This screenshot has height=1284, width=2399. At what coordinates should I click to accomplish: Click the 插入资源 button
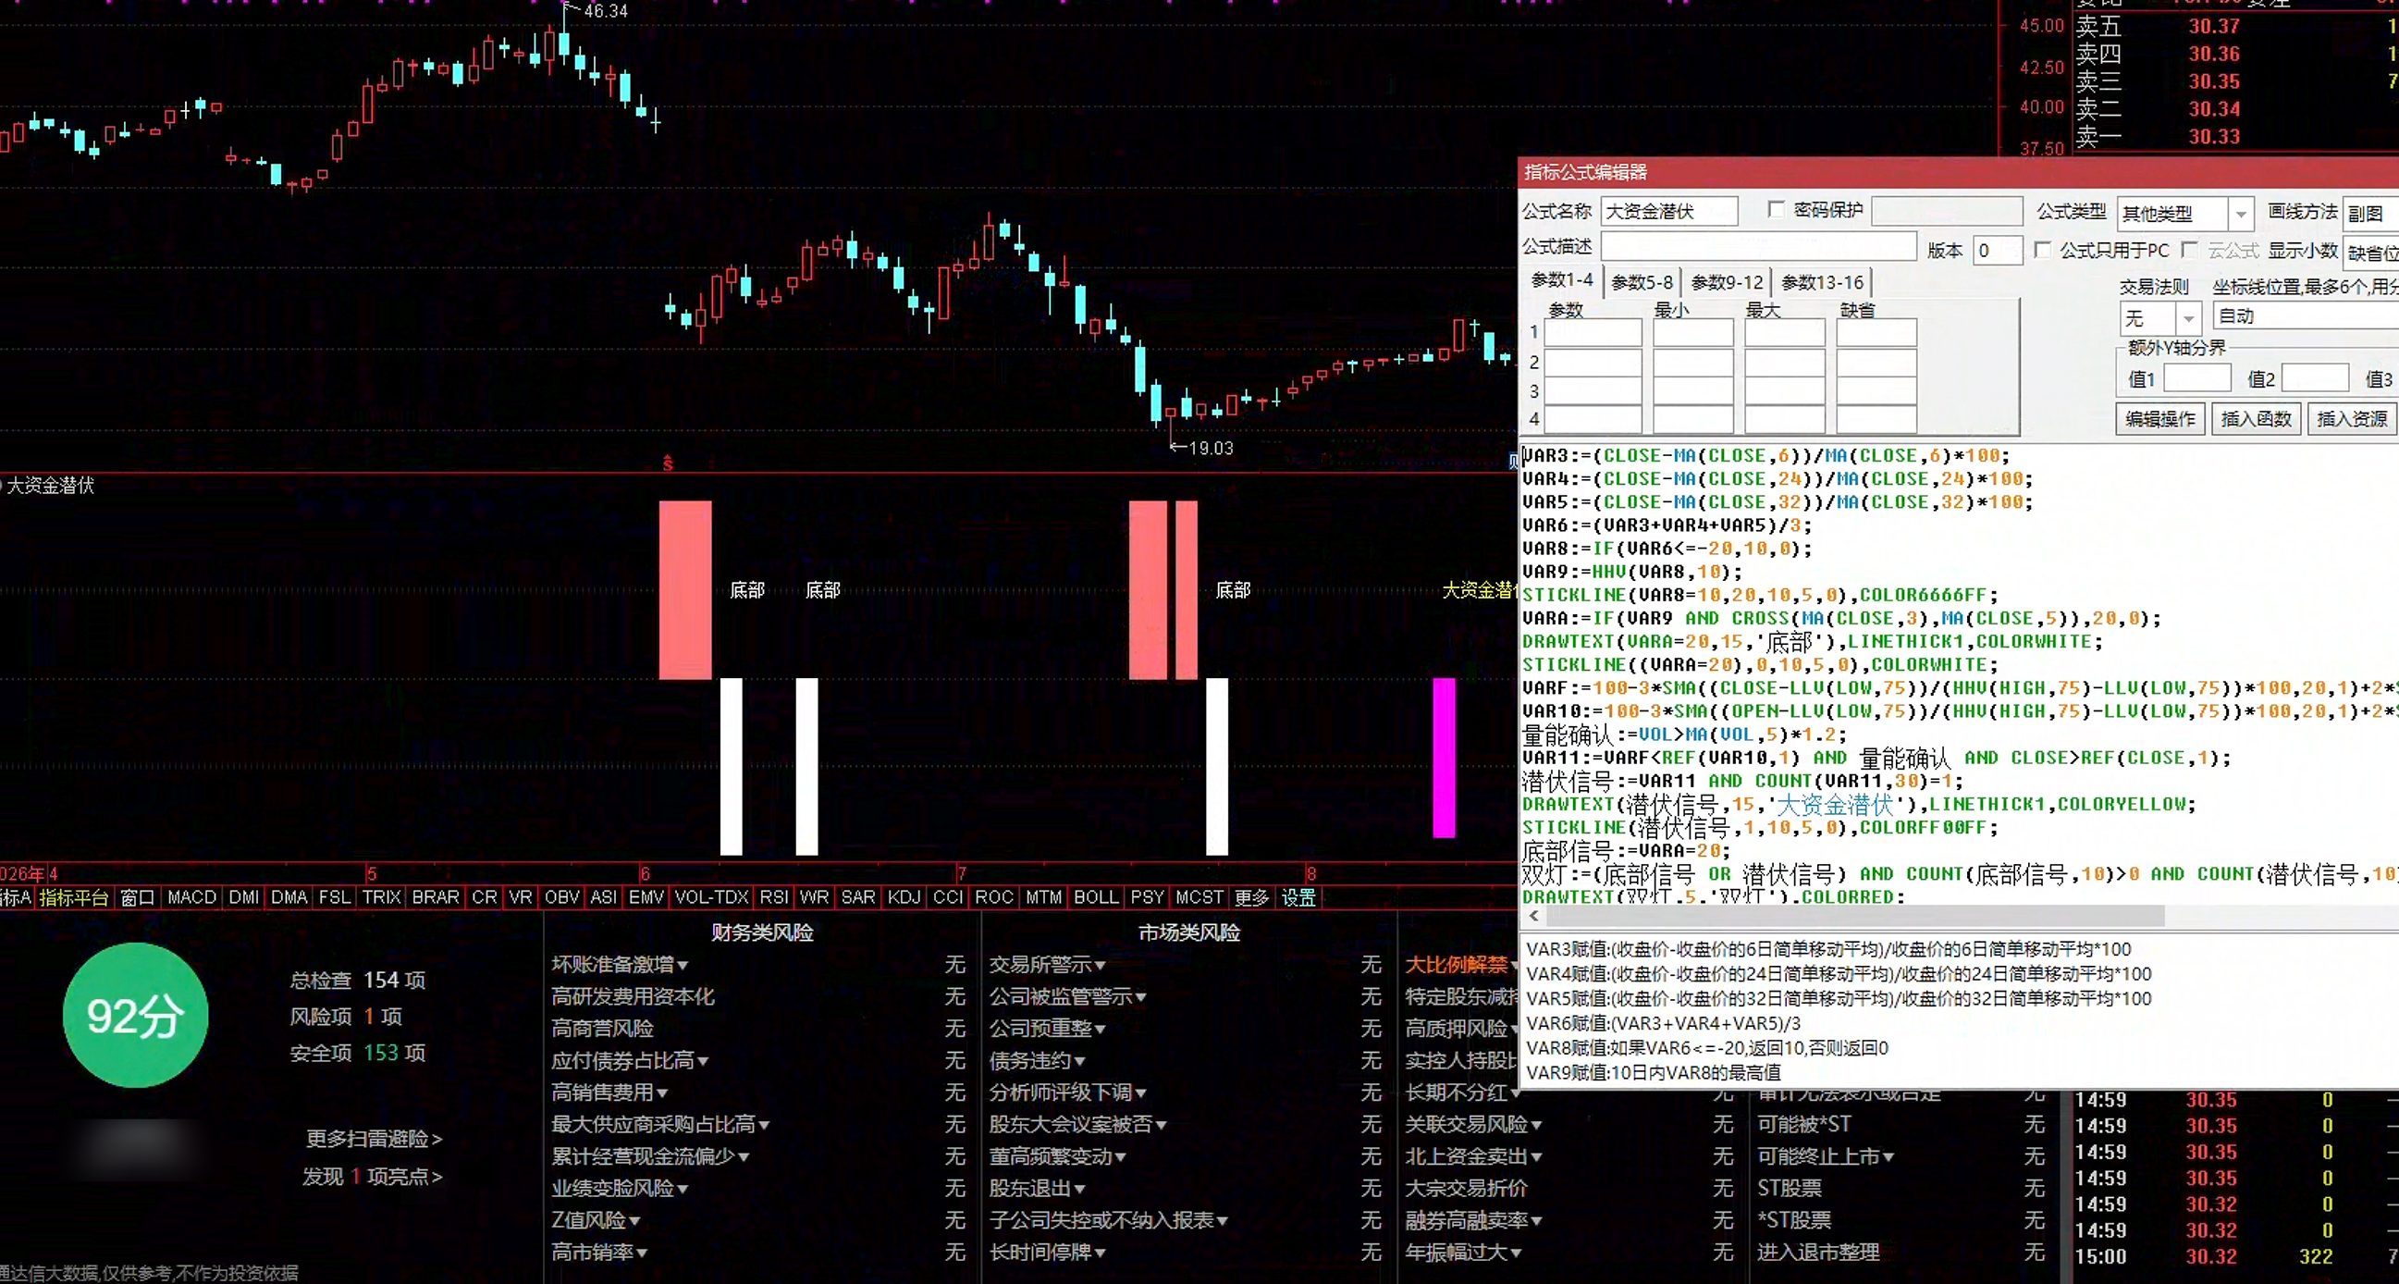(2352, 419)
